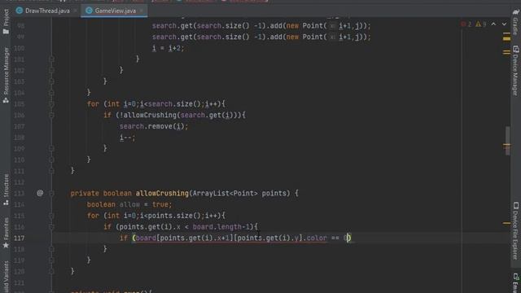
Task: Go to next highlighted error arrow
Action: (505, 24)
